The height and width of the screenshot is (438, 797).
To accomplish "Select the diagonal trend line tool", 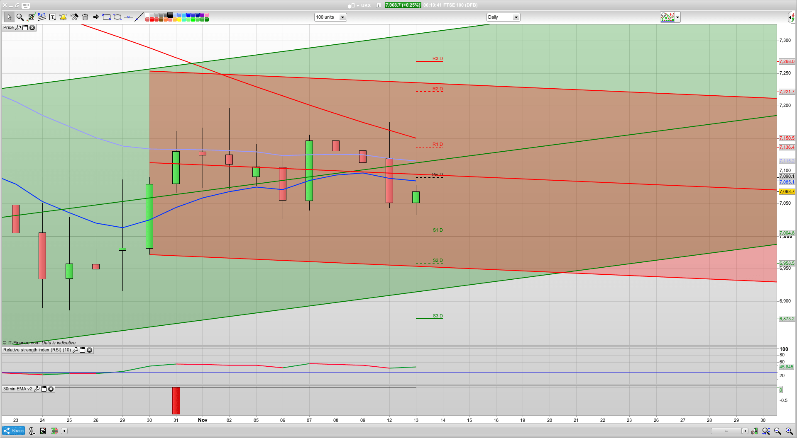I will pyautogui.click(x=139, y=17).
